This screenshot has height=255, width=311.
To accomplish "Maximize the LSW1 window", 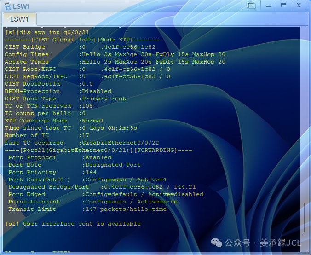I will (283, 6).
